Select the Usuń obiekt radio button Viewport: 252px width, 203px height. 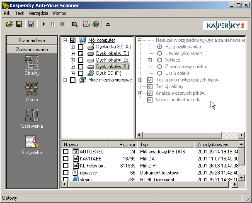pos(160,73)
